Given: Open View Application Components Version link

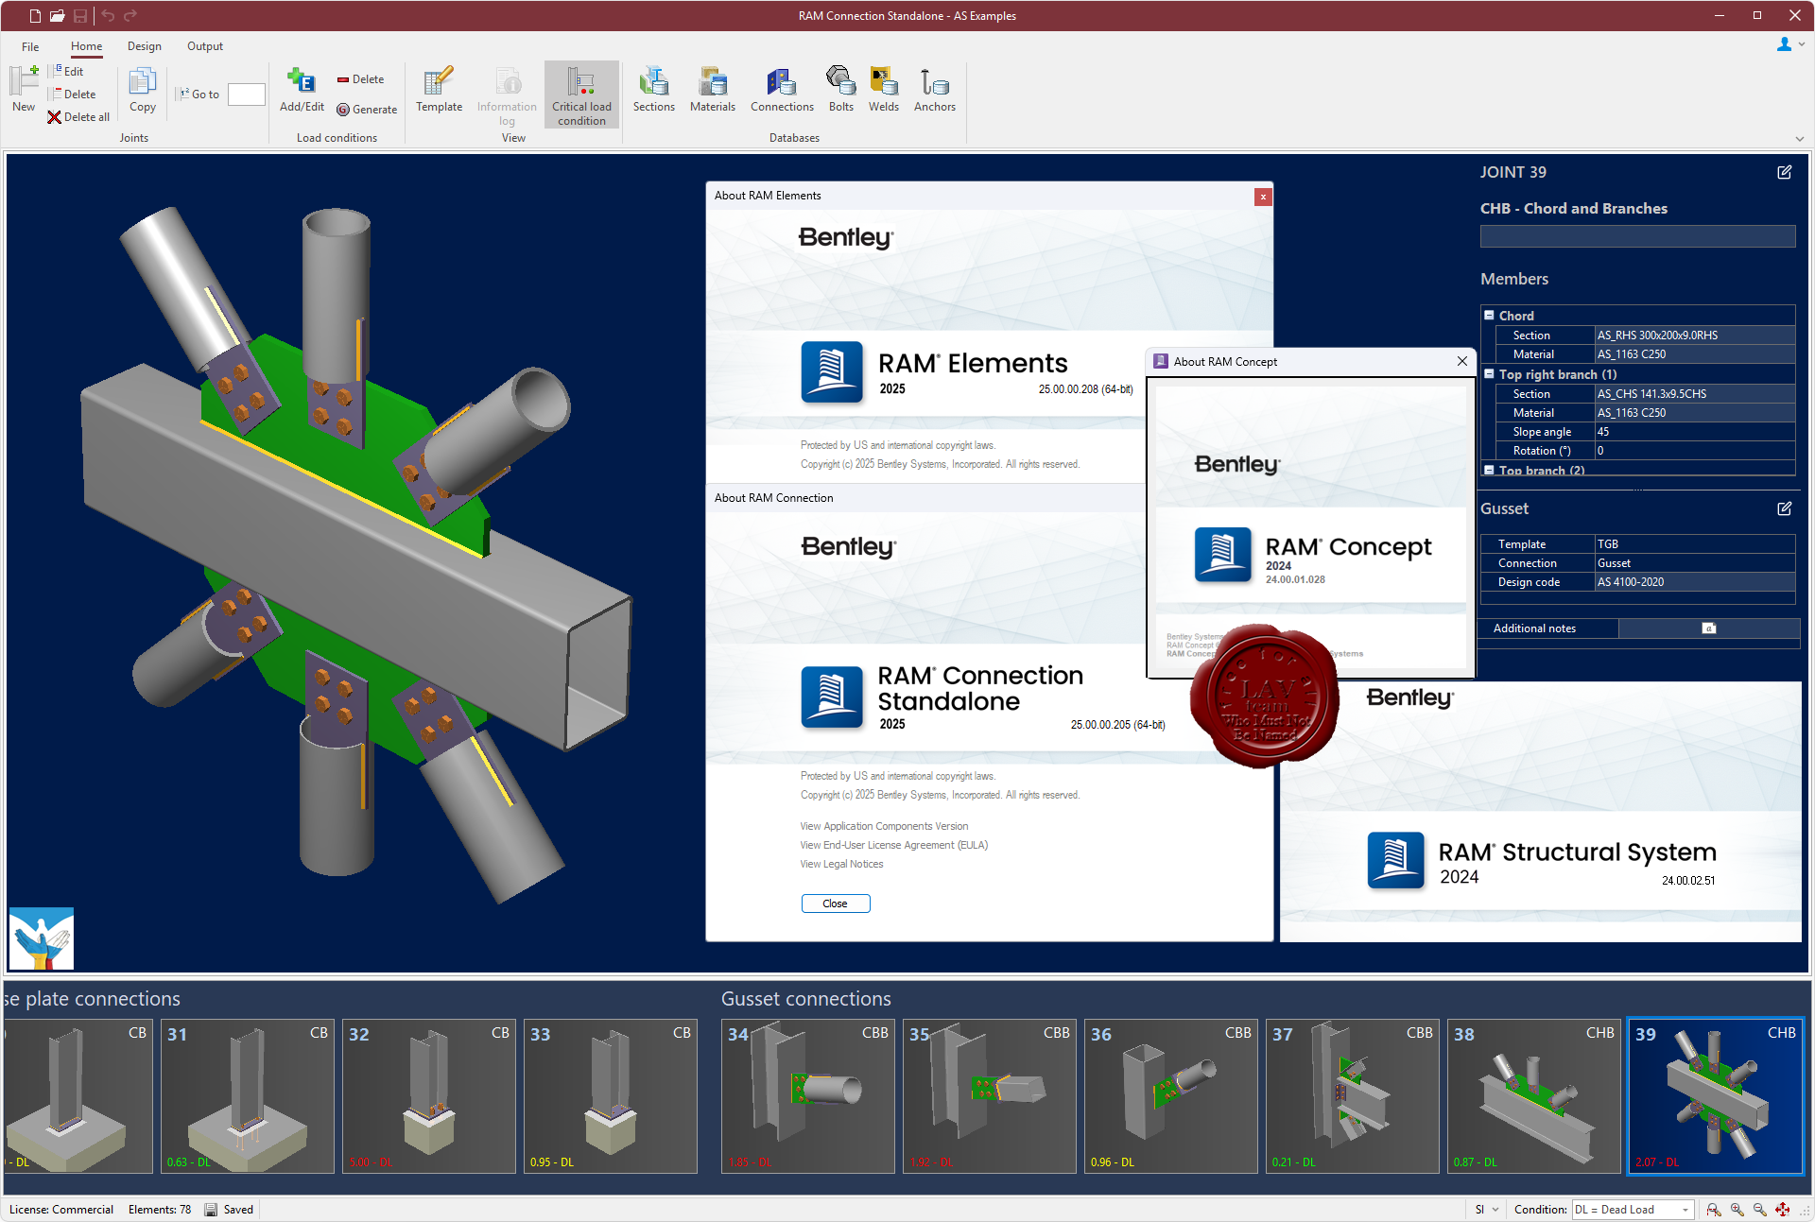Looking at the screenshot, I should [x=884, y=826].
